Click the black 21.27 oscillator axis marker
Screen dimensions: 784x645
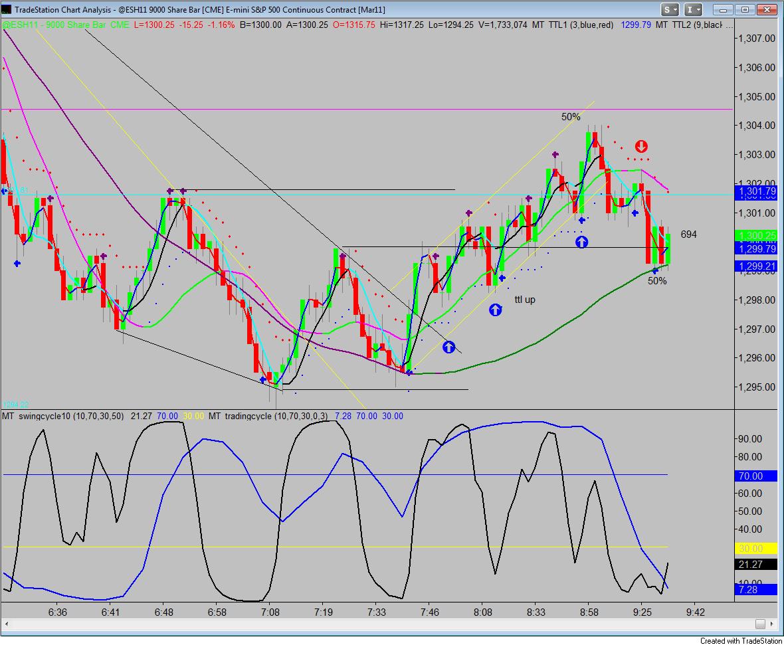pyautogui.click(x=755, y=565)
